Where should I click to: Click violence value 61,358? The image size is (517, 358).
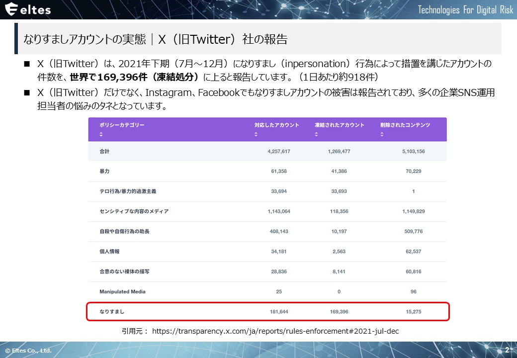click(x=279, y=171)
